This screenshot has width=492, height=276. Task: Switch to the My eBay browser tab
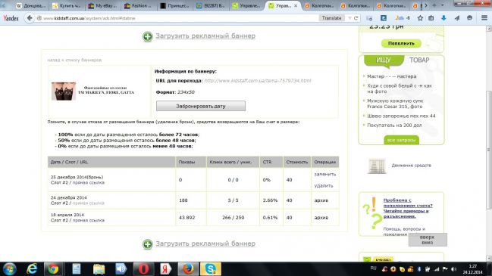(x=102, y=5)
